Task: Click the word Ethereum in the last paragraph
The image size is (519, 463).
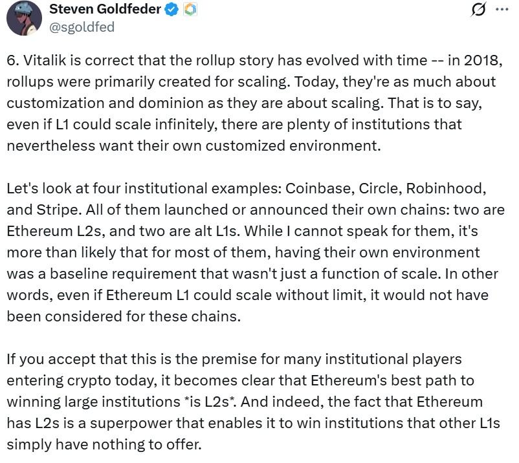Action: (x=348, y=379)
